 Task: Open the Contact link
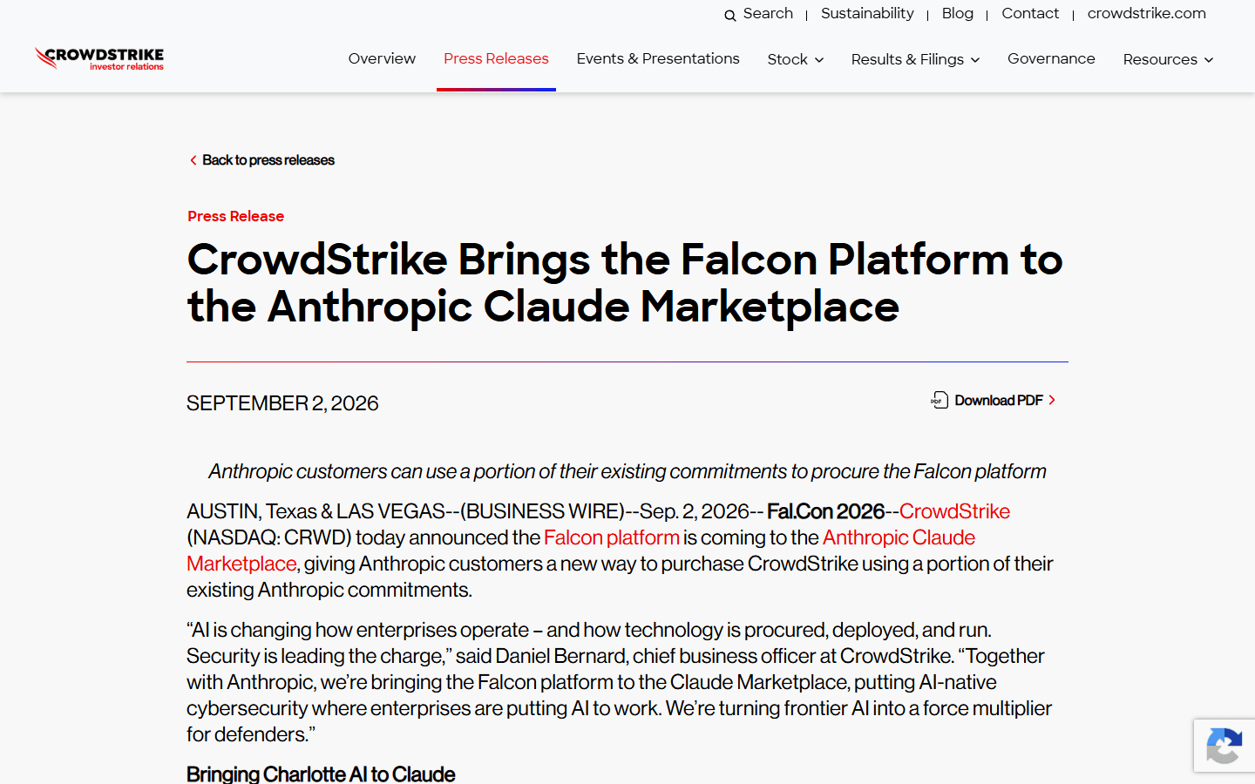1030,13
